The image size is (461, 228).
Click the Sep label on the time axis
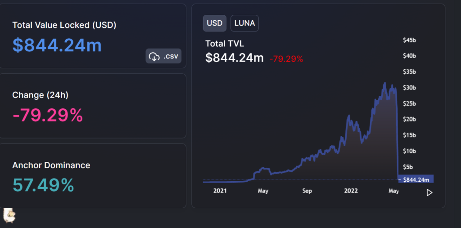click(x=307, y=191)
